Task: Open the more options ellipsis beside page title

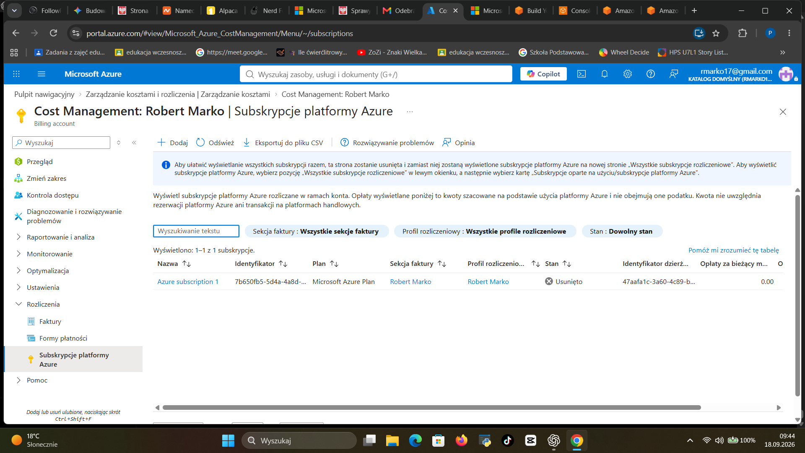Action: coord(410,112)
